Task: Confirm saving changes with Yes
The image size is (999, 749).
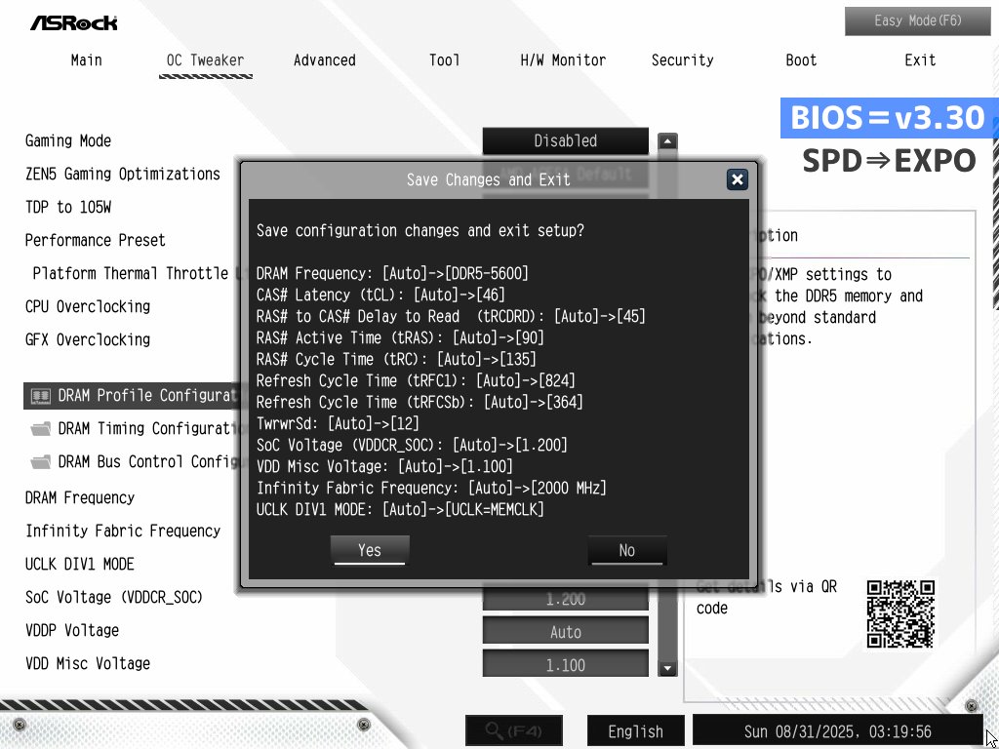Action: coord(369,550)
